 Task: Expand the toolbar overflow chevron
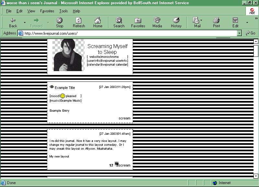[x=256, y=18]
